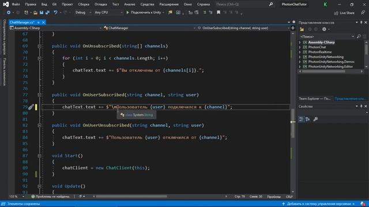Expand the PhotonChat node in Class View
The height and width of the screenshot is (207, 369).
[300, 47]
